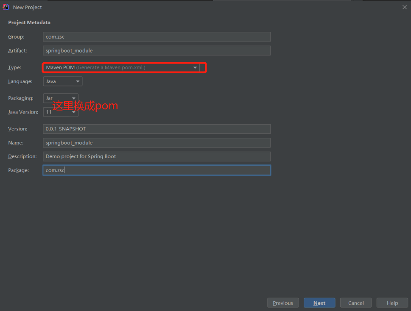This screenshot has width=411, height=311.
Task: Close the New Project dialog
Action: pyautogui.click(x=405, y=7)
